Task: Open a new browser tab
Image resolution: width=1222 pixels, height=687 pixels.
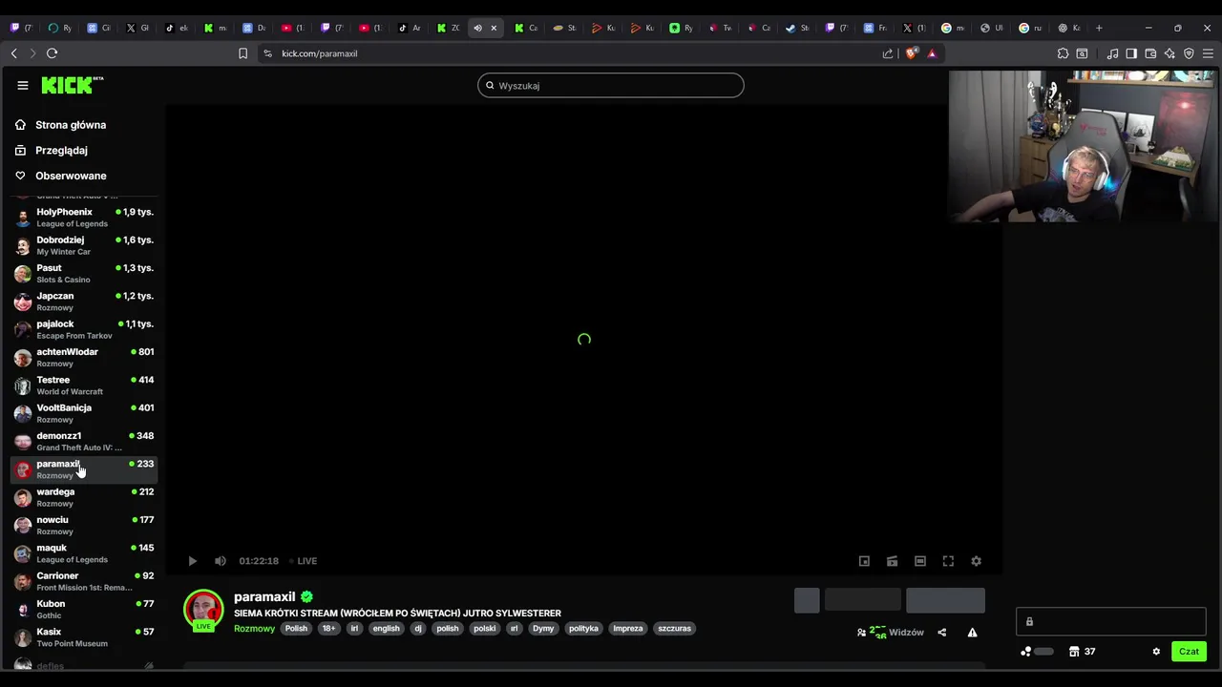Action: pyautogui.click(x=1099, y=28)
